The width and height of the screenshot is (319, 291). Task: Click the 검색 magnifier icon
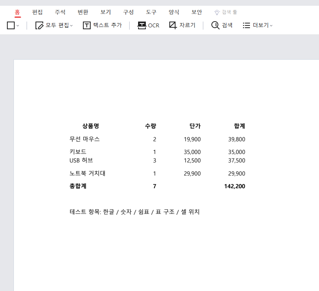[x=215, y=25]
